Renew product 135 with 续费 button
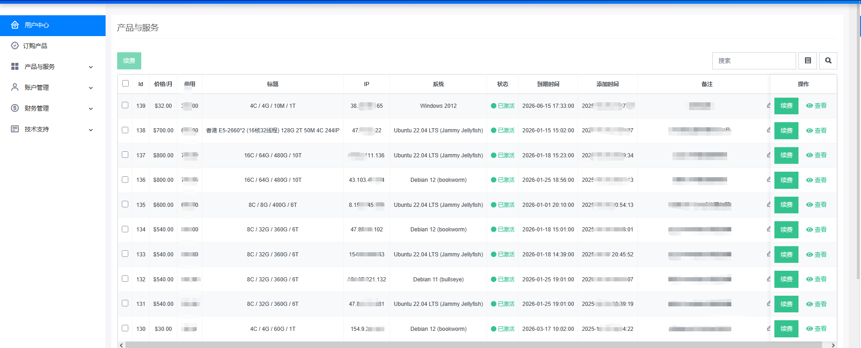 pos(786,205)
